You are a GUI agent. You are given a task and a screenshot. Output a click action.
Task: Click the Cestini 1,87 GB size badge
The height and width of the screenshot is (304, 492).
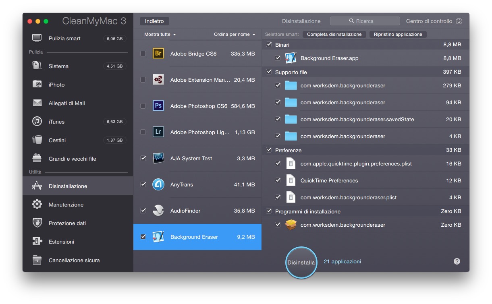pyautogui.click(x=114, y=140)
